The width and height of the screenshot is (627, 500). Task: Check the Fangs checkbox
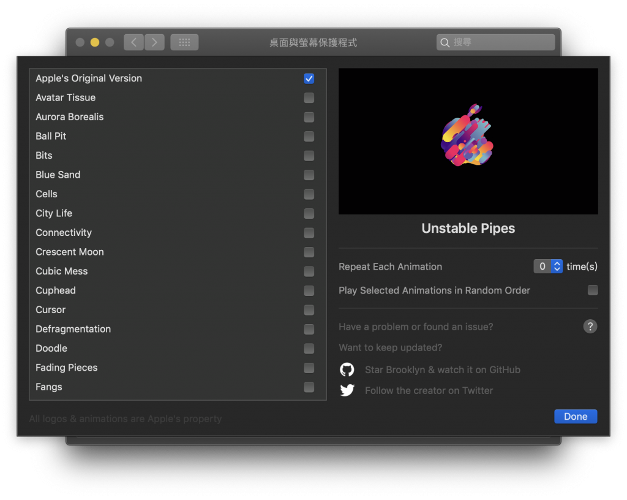tap(309, 387)
